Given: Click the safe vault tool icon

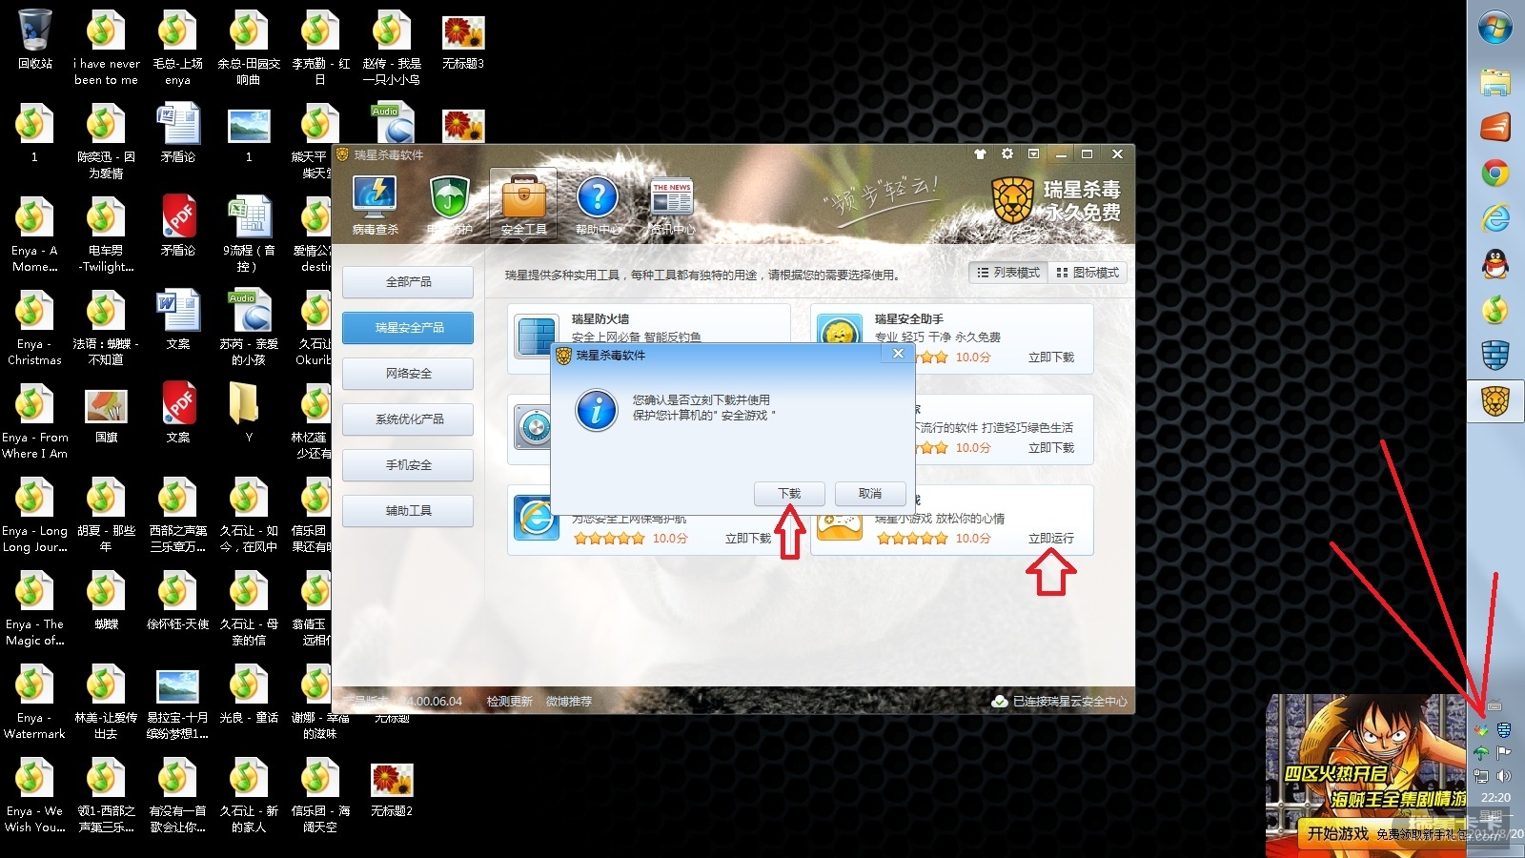Looking at the screenshot, I should (x=533, y=427).
